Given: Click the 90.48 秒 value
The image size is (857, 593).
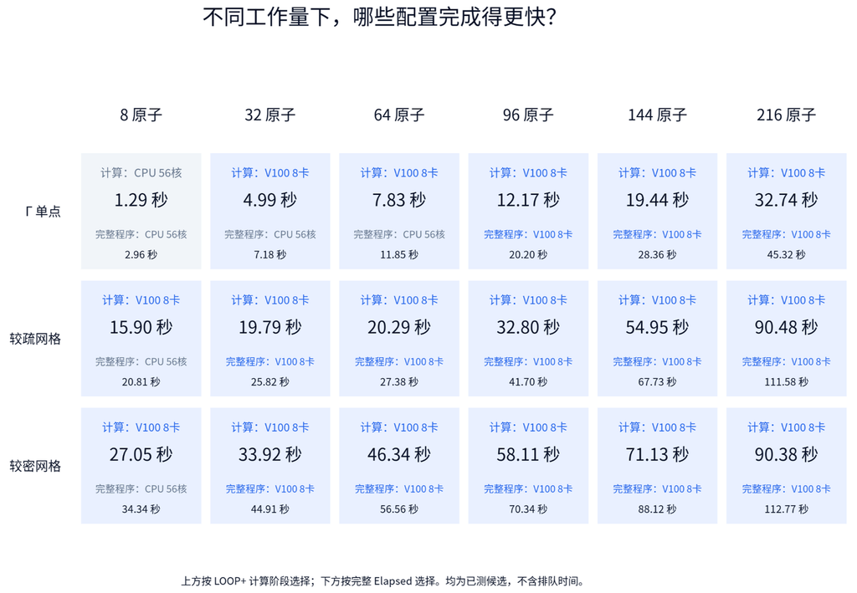Looking at the screenshot, I should 786,327.
